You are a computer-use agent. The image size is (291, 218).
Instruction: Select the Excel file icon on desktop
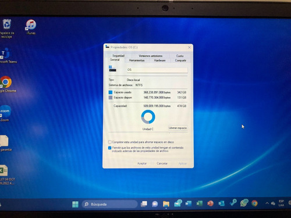[6, 174]
